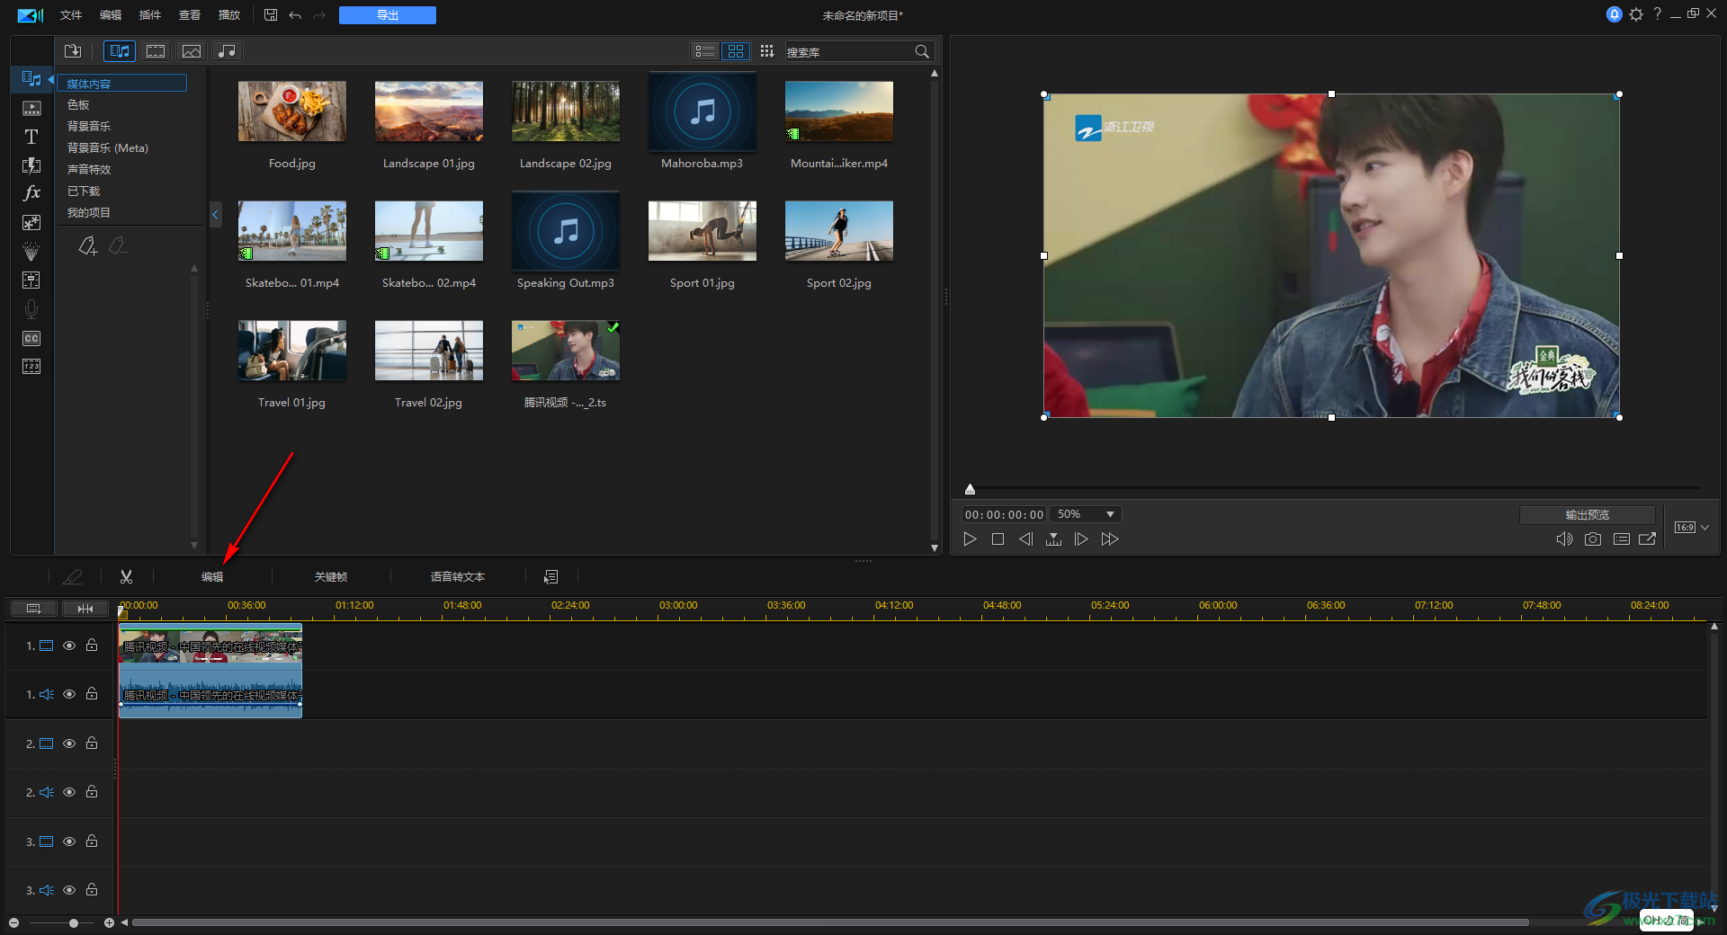Click the undo arrow icon
Screen dimensions: 1727x935
click(x=295, y=15)
